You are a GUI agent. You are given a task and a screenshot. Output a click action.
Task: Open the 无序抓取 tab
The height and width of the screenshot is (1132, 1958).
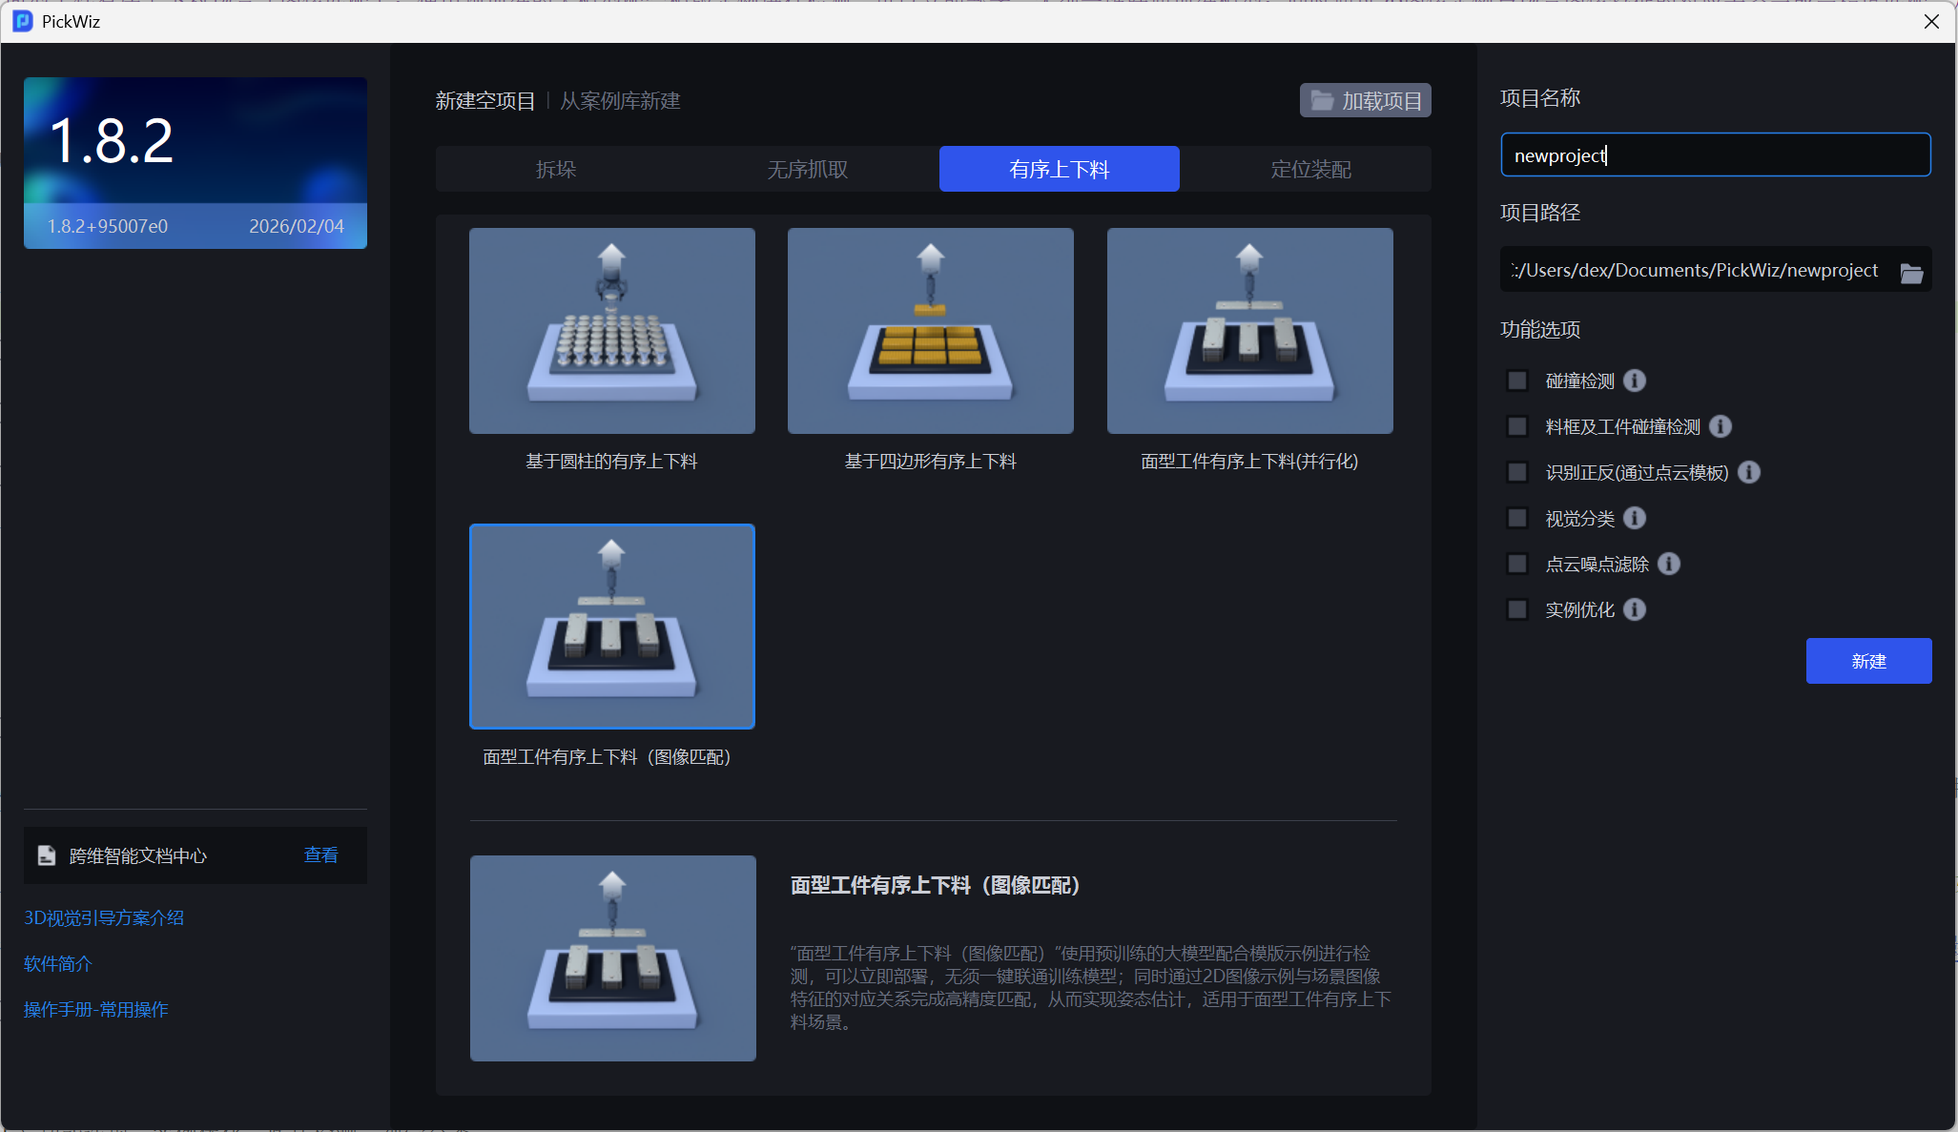(808, 169)
